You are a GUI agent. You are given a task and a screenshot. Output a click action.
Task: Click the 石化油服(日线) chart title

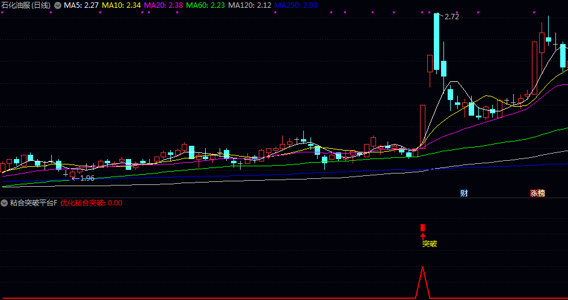pos(25,5)
